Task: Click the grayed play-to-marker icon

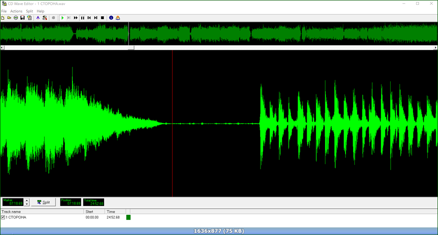Action: point(69,18)
